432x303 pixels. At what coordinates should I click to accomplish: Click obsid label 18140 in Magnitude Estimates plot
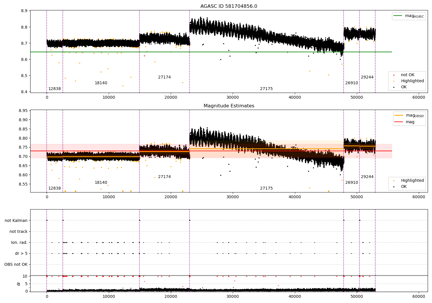point(101,183)
